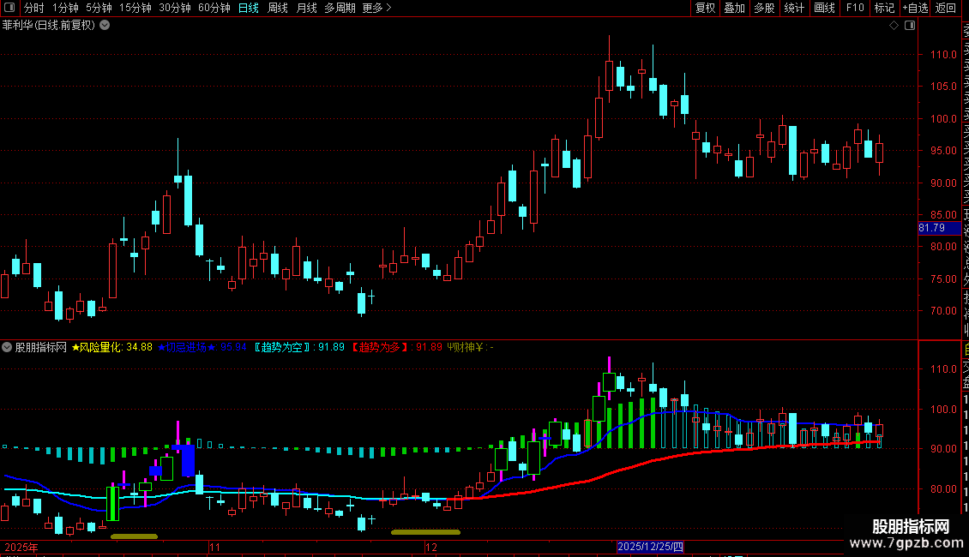Click the ★切忌进场★ 95.94 label
The width and height of the screenshot is (969, 557).
coord(202,348)
